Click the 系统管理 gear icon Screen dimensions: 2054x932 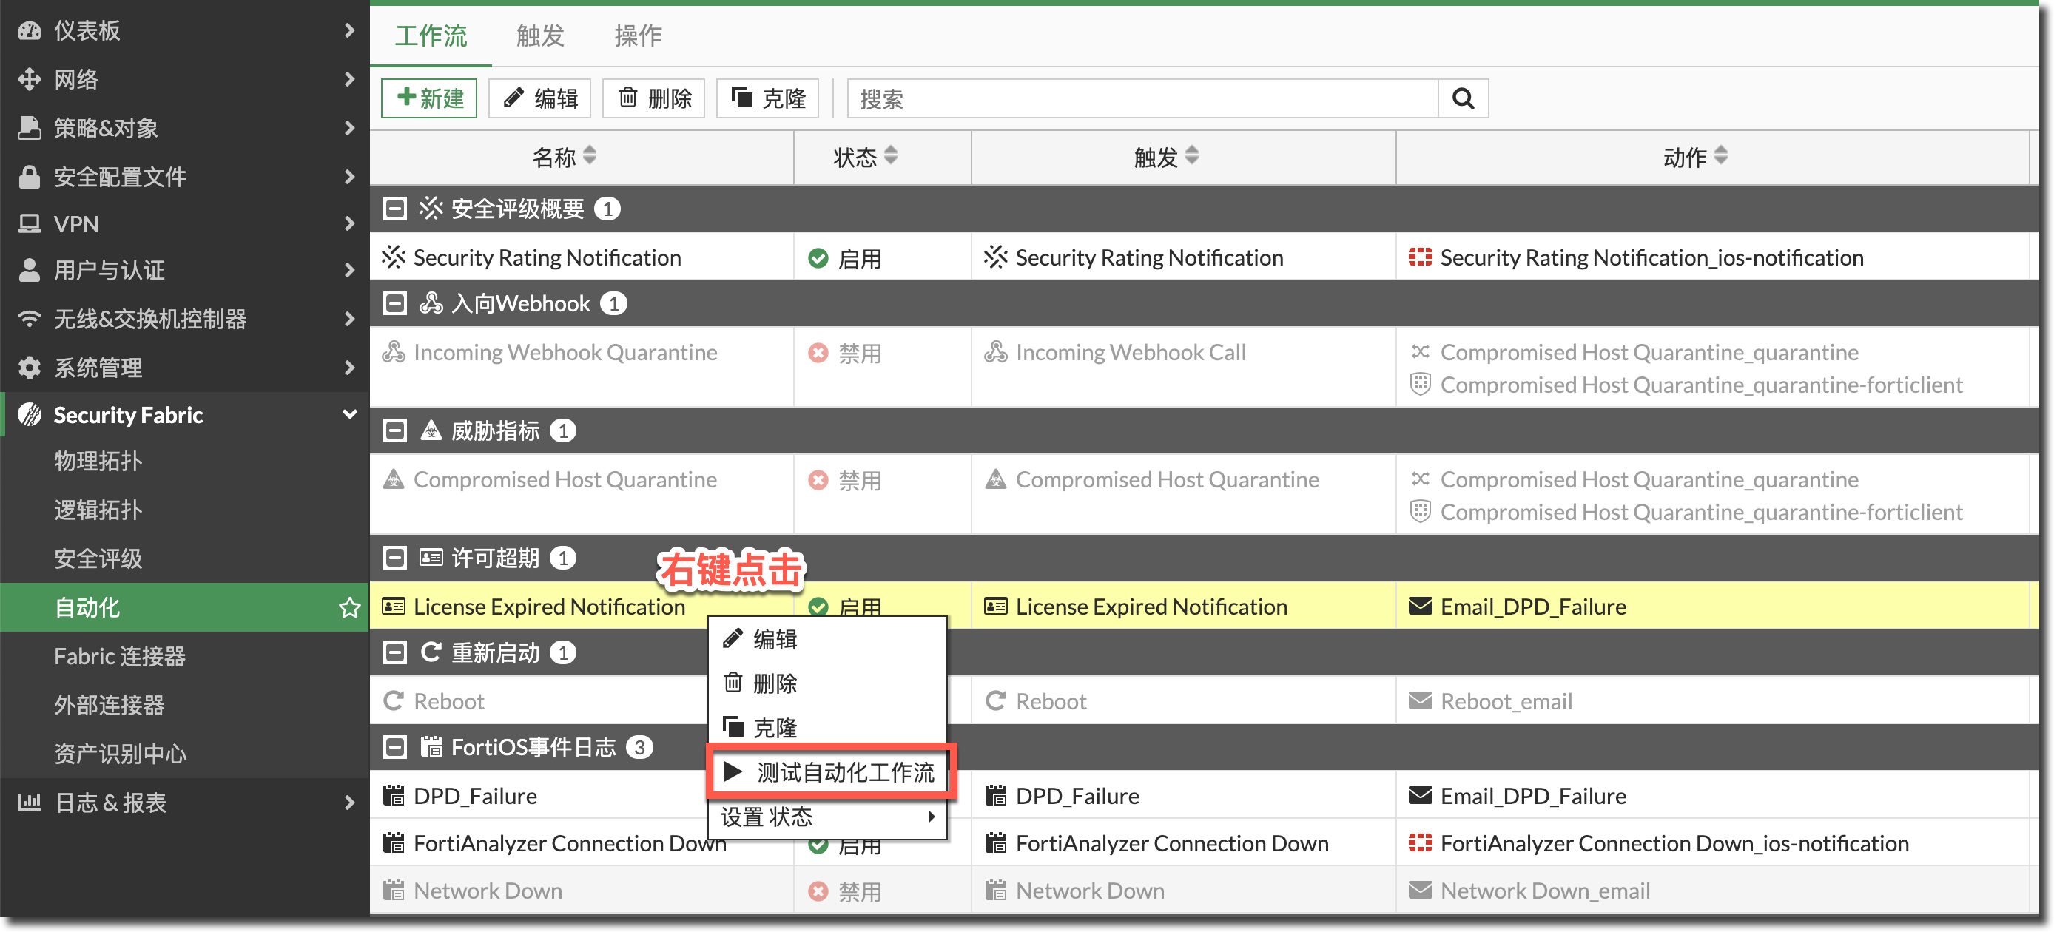pyautogui.click(x=30, y=368)
